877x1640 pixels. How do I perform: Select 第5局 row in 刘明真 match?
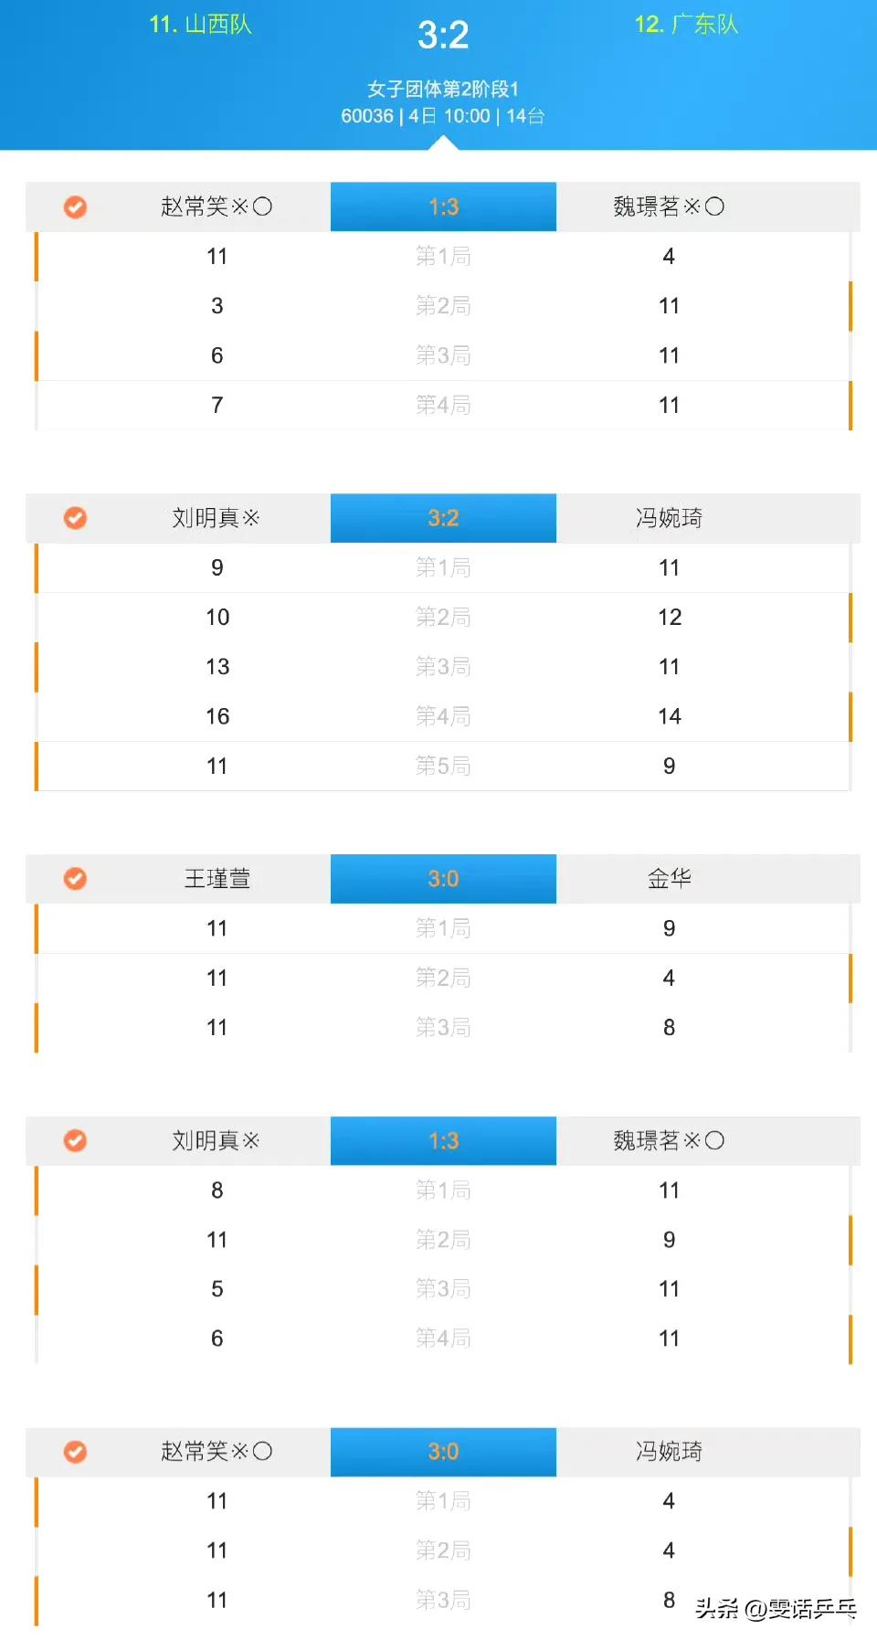pyautogui.click(x=443, y=766)
